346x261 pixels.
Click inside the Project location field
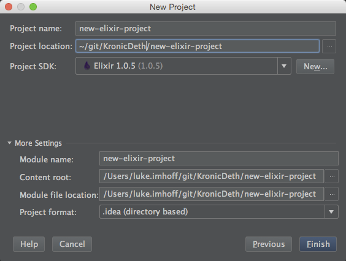click(x=198, y=46)
